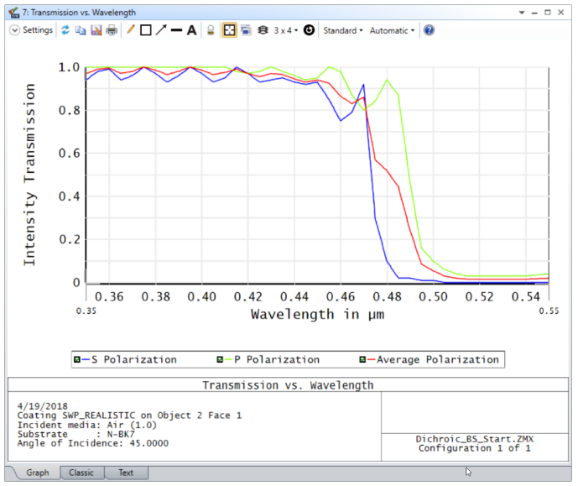Click the blue help question mark icon
This screenshot has height=486, width=578.
429,30
